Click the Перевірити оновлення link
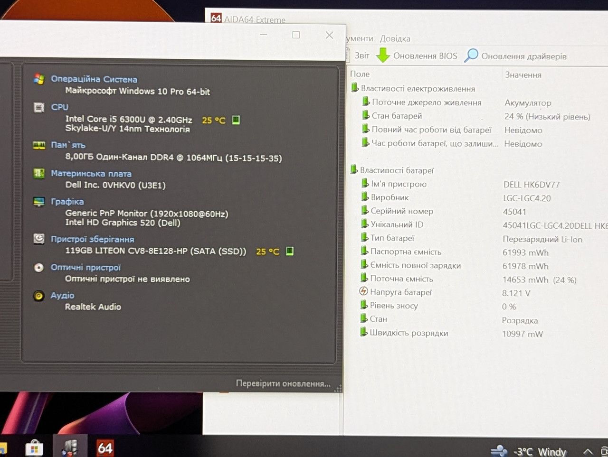The image size is (608, 457). coord(283,383)
